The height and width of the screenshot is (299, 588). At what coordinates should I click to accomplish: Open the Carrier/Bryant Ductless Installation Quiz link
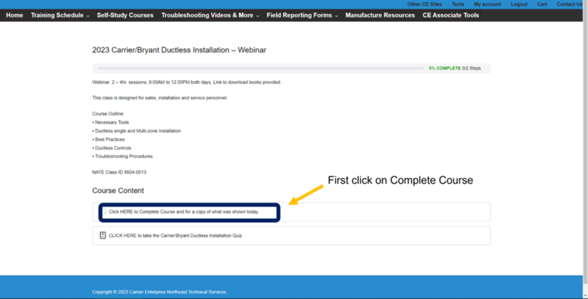(x=175, y=236)
